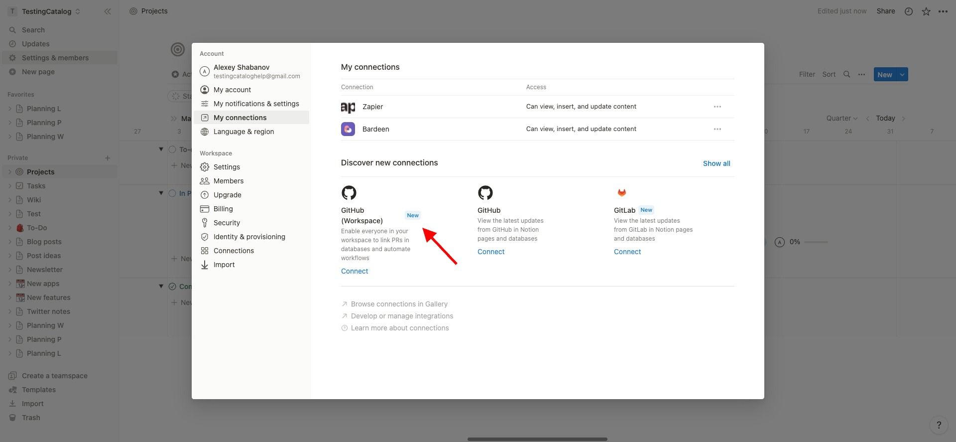This screenshot has height=442, width=956.
Task: Open Settings & members in sidebar
Action: coord(60,58)
